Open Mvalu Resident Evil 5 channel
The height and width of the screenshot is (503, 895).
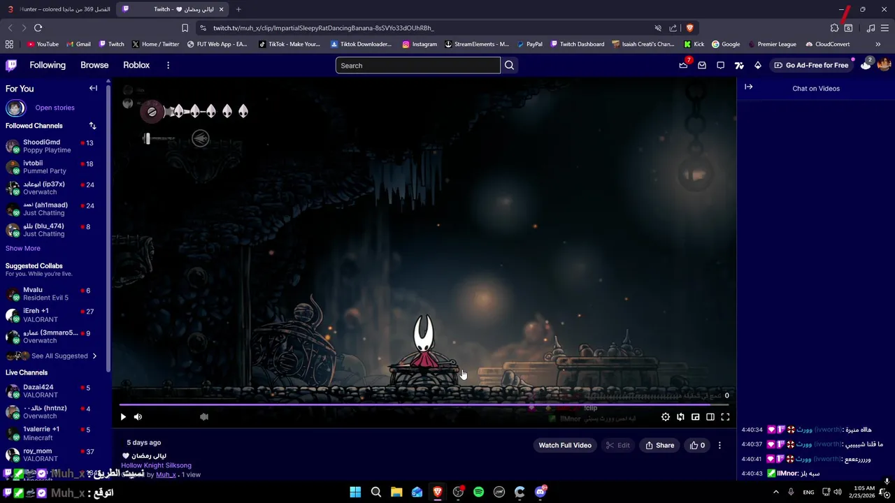(54, 293)
